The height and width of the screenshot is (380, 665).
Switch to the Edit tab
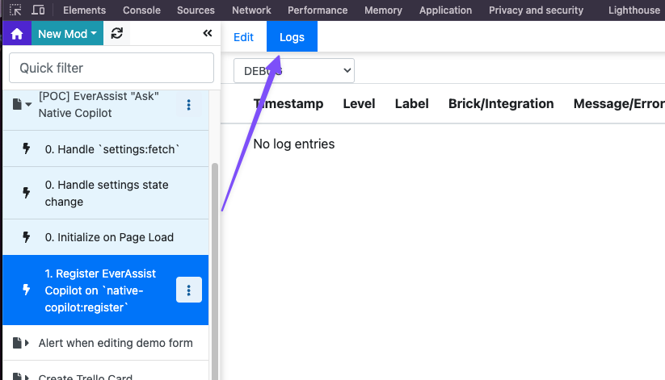(x=243, y=37)
